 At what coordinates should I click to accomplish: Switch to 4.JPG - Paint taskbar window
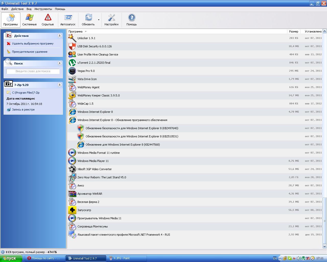point(127,258)
